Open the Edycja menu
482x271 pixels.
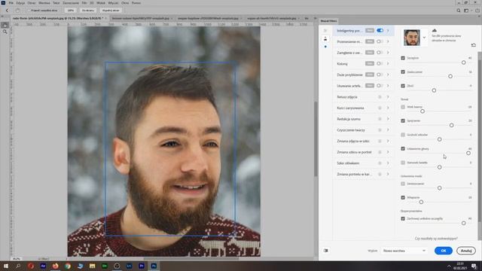(20, 3)
